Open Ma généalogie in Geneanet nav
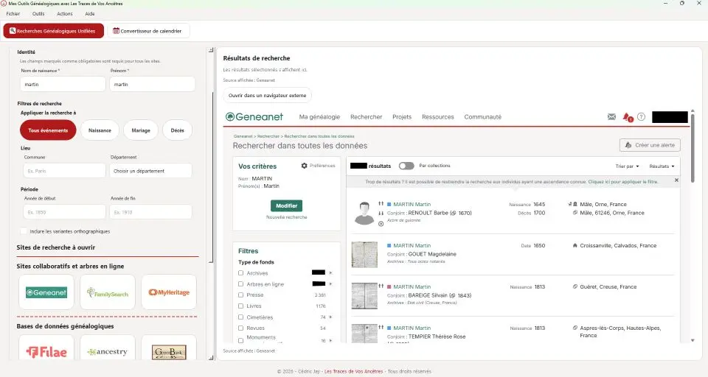708x377 pixels. pyautogui.click(x=319, y=117)
